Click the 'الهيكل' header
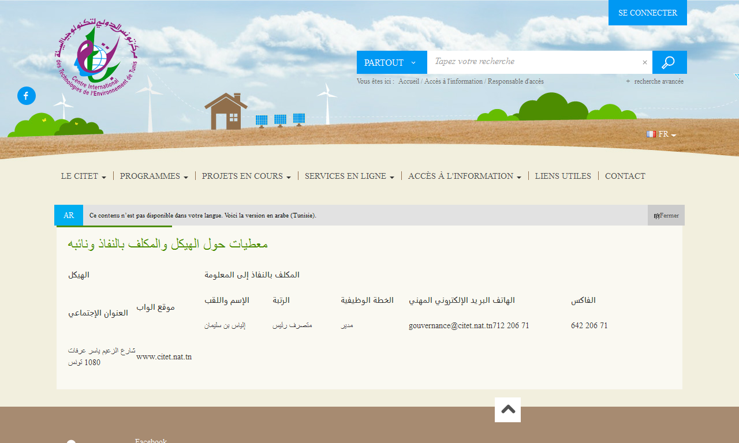This screenshot has width=739, height=443. point(79,275)
